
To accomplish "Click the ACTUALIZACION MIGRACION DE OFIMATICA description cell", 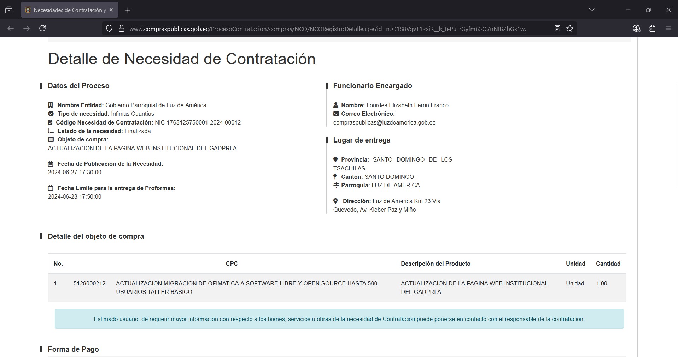I will click(x=247, y=288).
